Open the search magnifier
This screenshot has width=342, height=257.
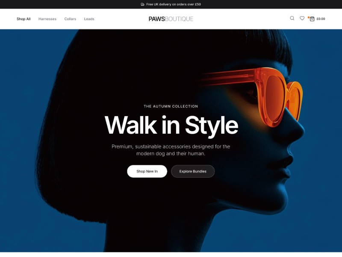tap(292, 18)
